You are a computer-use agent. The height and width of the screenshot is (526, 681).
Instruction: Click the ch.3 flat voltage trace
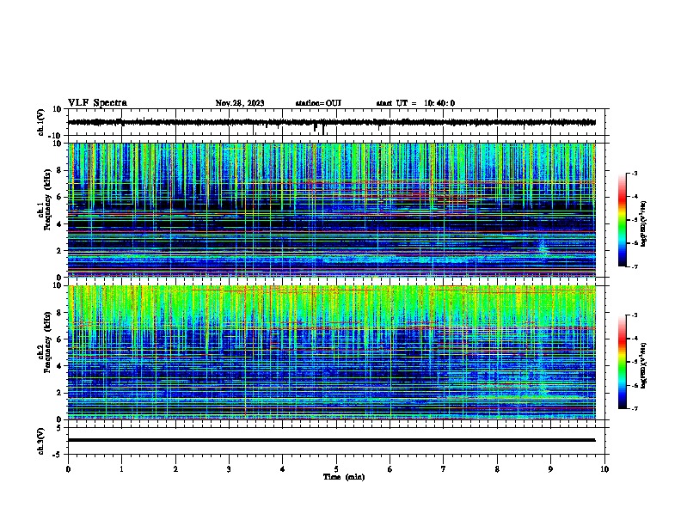pos(332,440)
